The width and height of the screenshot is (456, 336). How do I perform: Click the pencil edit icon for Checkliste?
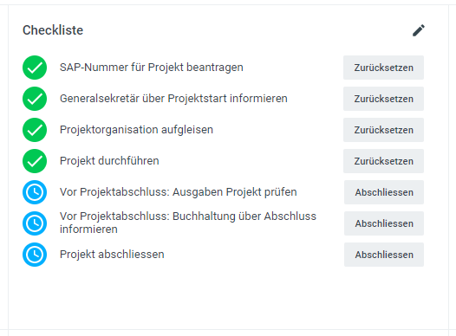pyautogui.click(x=419, y=30)
